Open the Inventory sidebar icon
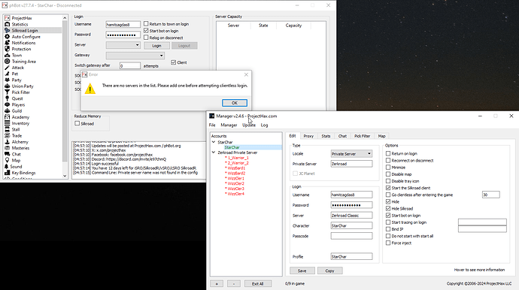The width and height of the screenshot is (519, 290). (8, 123)
